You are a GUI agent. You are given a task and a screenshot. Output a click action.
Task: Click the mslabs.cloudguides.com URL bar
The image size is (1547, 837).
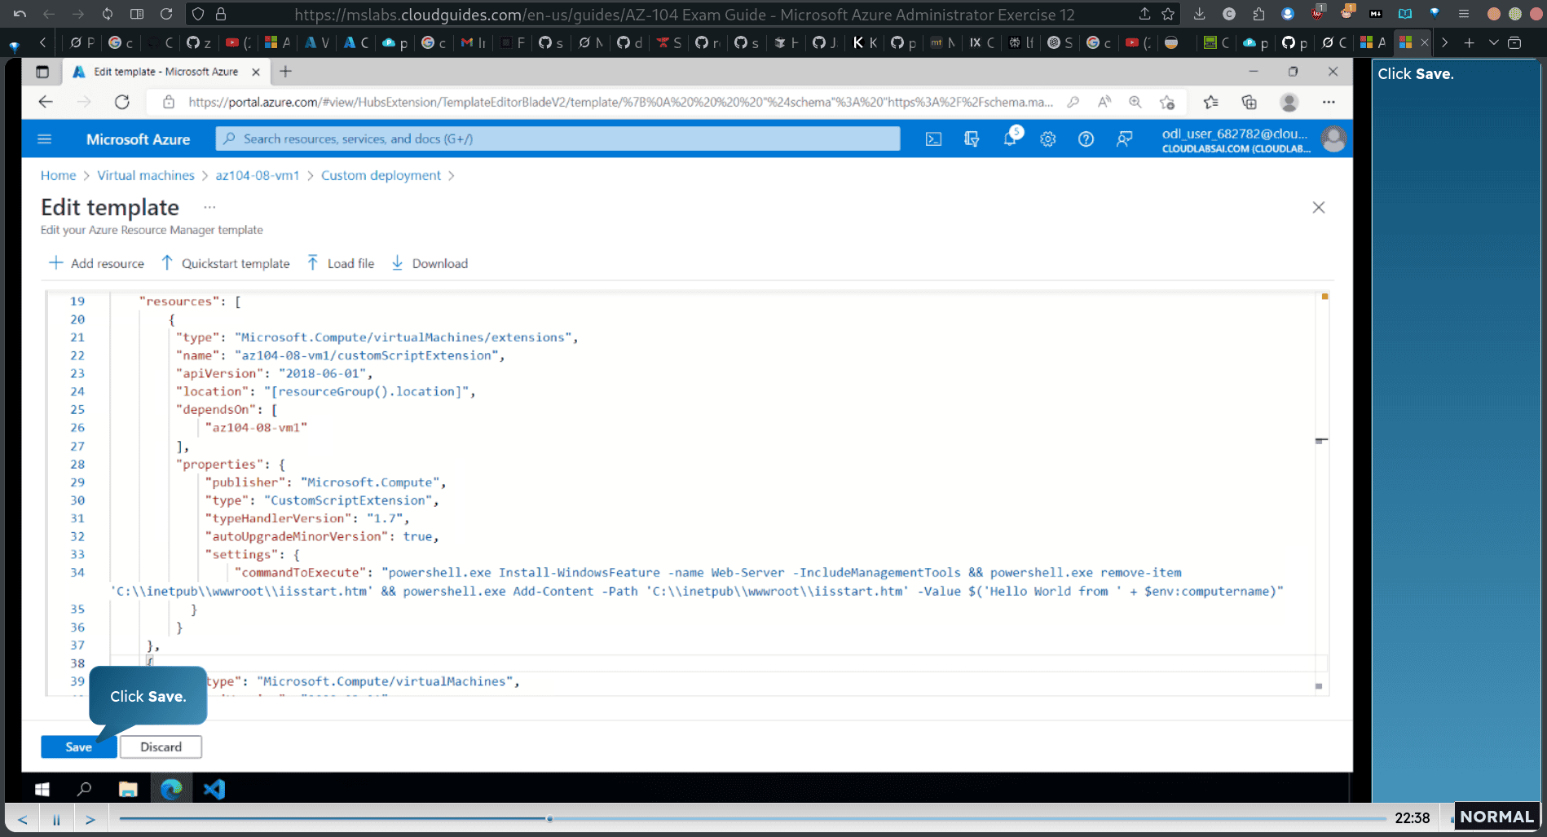coord(684,14)
